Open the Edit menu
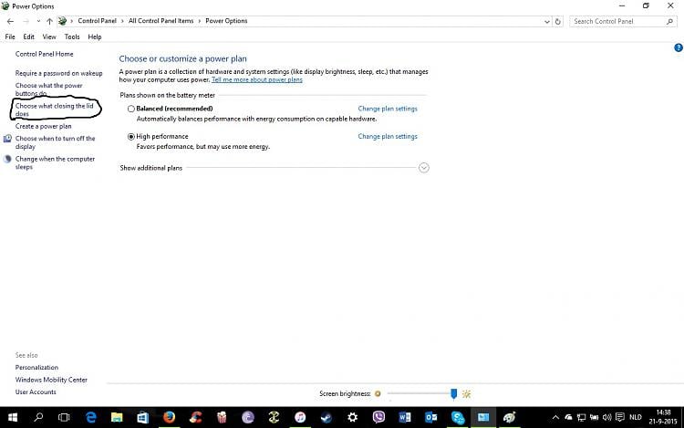684x428 pixels. (29, 37)
